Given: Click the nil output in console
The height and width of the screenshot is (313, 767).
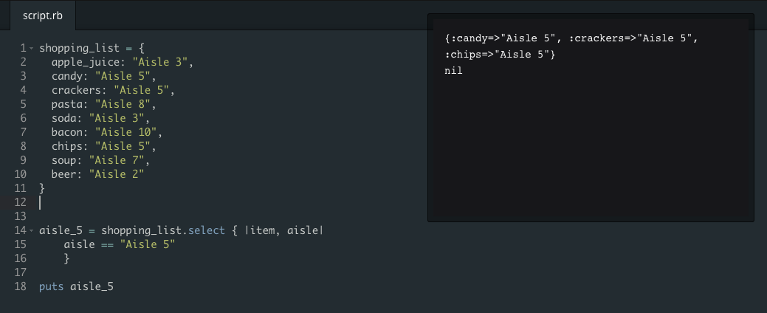Looking at the screenshot, I should [x=453, y=71].
